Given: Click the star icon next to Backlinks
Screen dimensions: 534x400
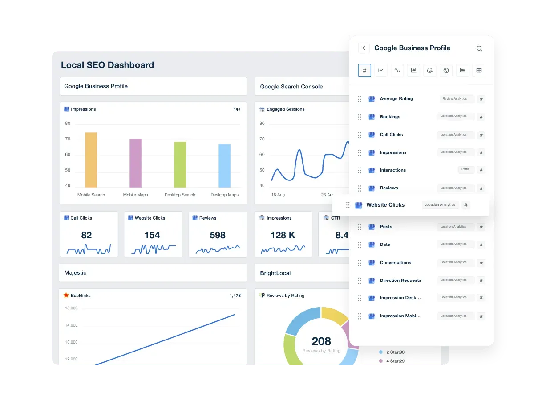Looking at the screenshot, I should [67, 295].
